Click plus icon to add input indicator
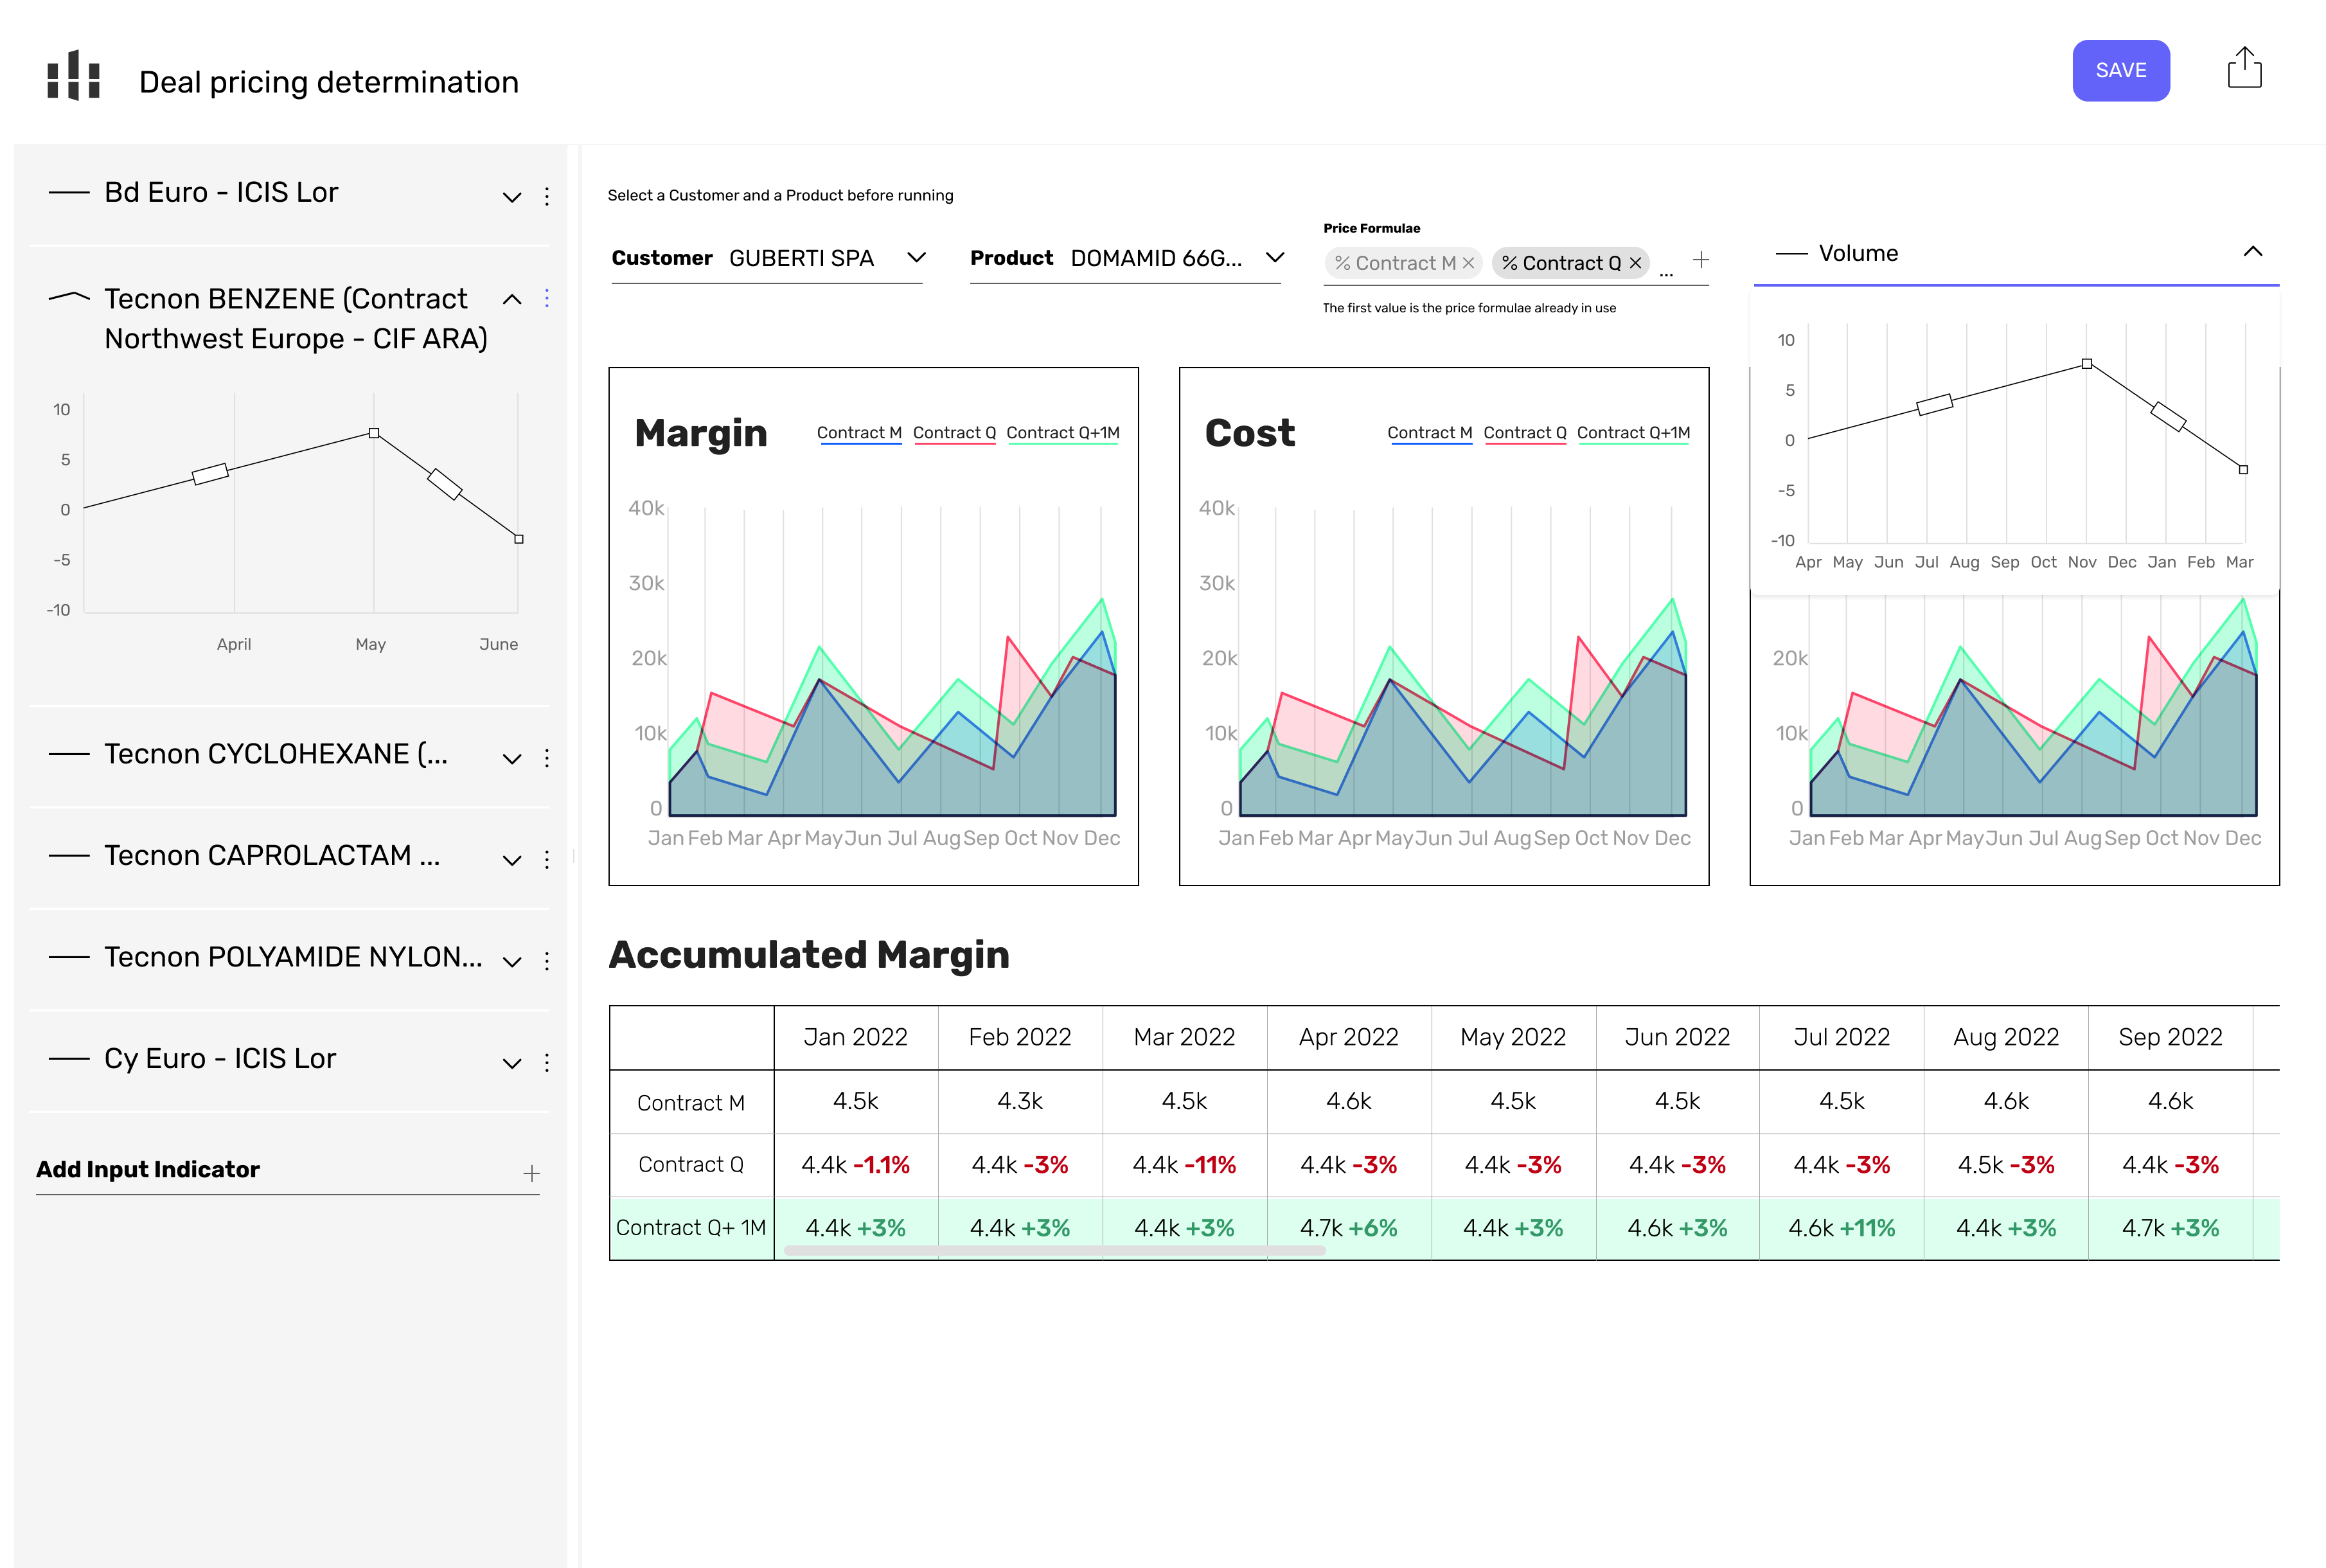2326x1568 pixels. (x=532, y=1173)
